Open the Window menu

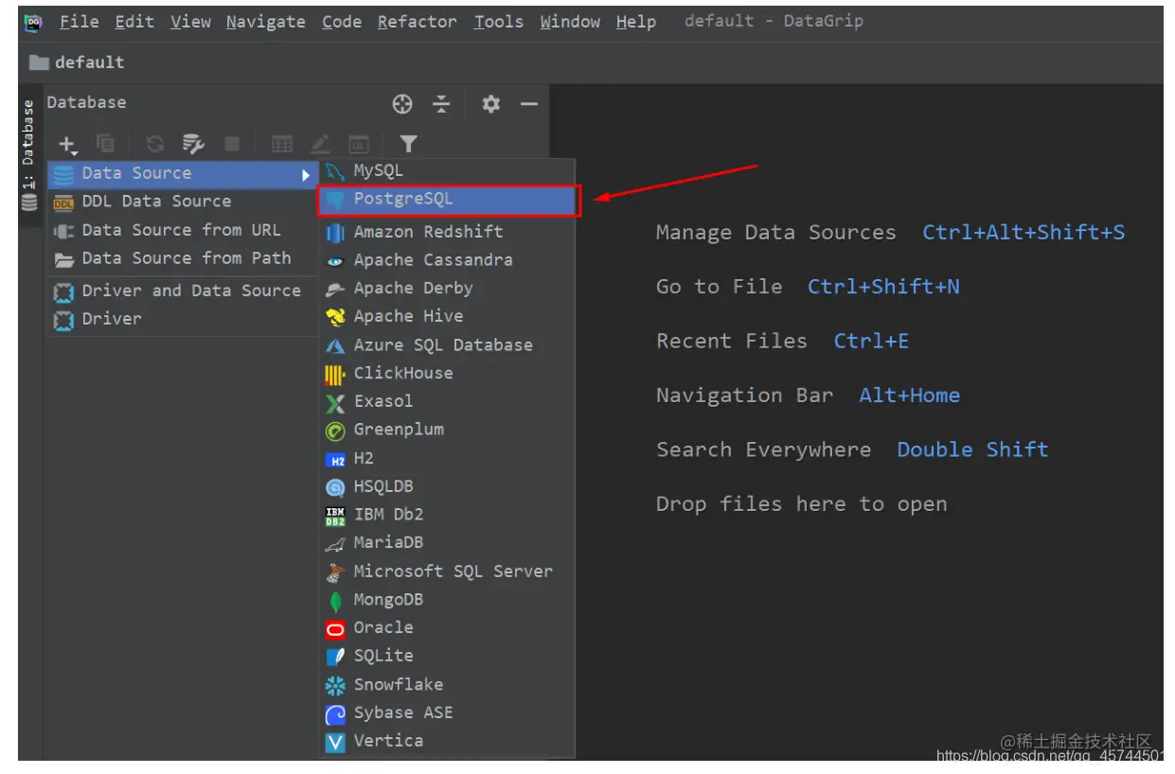pos(570,22)
